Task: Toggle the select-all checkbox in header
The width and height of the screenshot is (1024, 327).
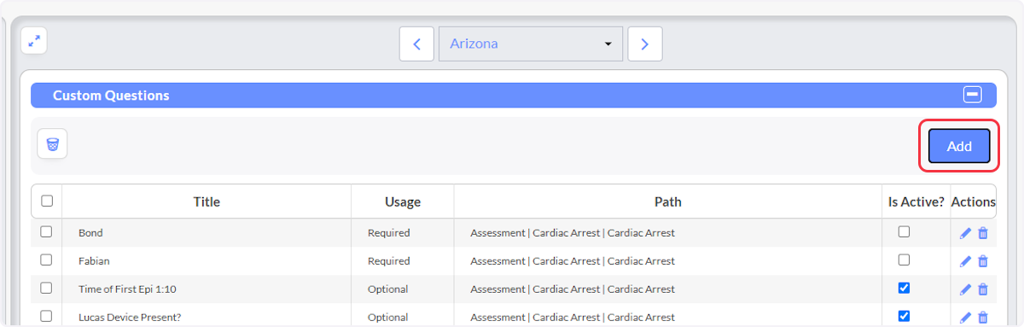Action: (x=47, y=201)
